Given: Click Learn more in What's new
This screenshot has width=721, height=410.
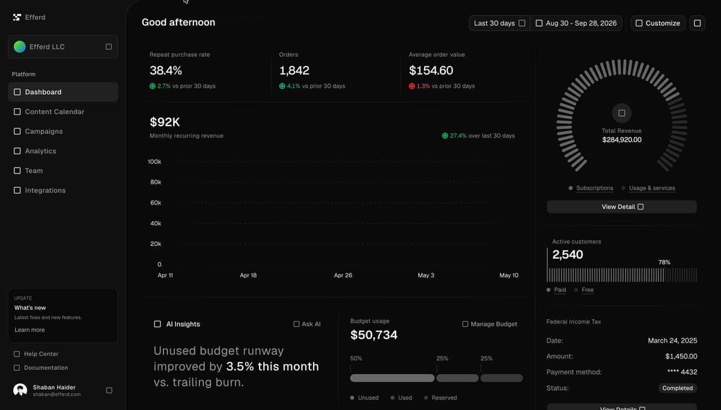Looking at the screenshot, I should click(29, 330).
